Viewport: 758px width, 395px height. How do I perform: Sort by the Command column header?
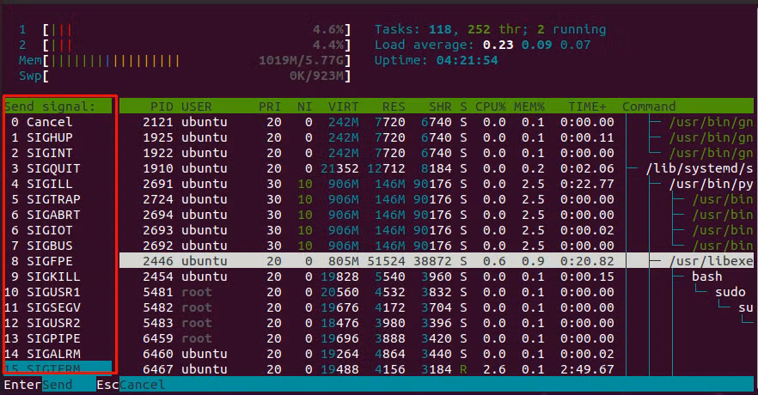tap(649, 106)
